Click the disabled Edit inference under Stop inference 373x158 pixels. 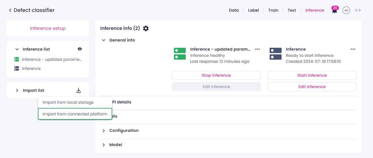click(216, 87)
